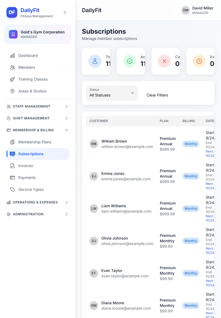The height and width of the screenshot is (318, 221).
Task: Expand the Shift Management section
Action: coord(37,118)
